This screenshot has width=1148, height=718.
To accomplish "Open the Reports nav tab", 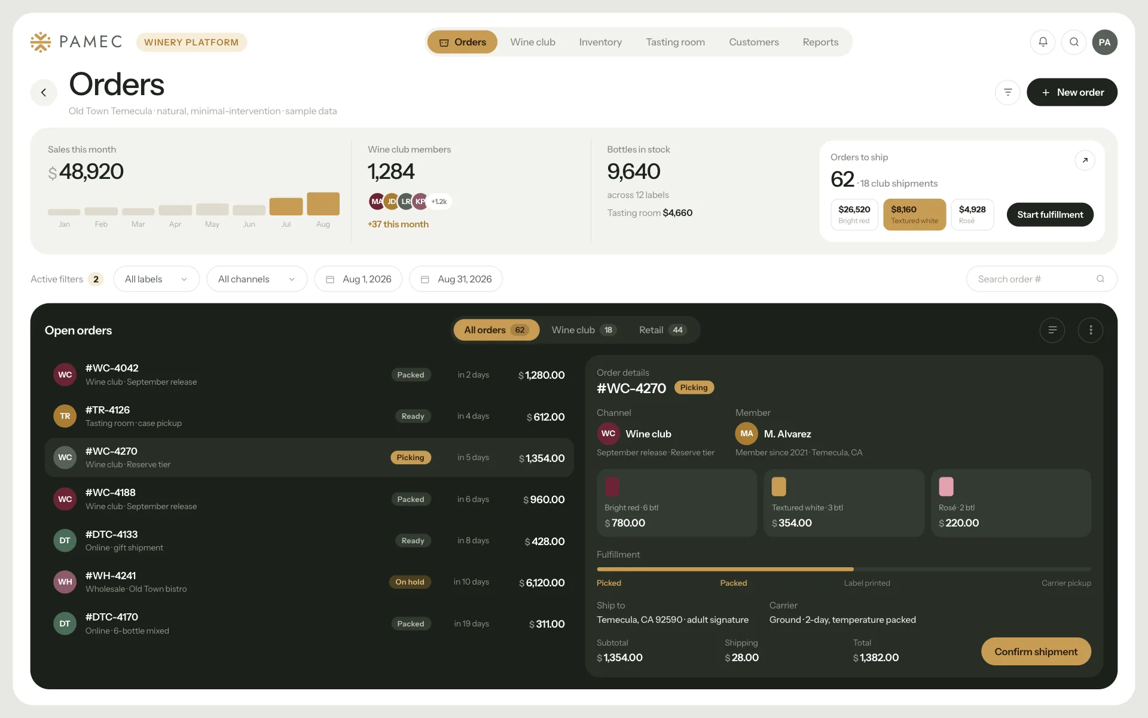I will (x=820, y=42).
